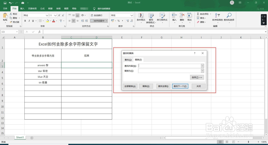
Task: Open Conditional Formatting (条件格式)
Action: [141, 18]
